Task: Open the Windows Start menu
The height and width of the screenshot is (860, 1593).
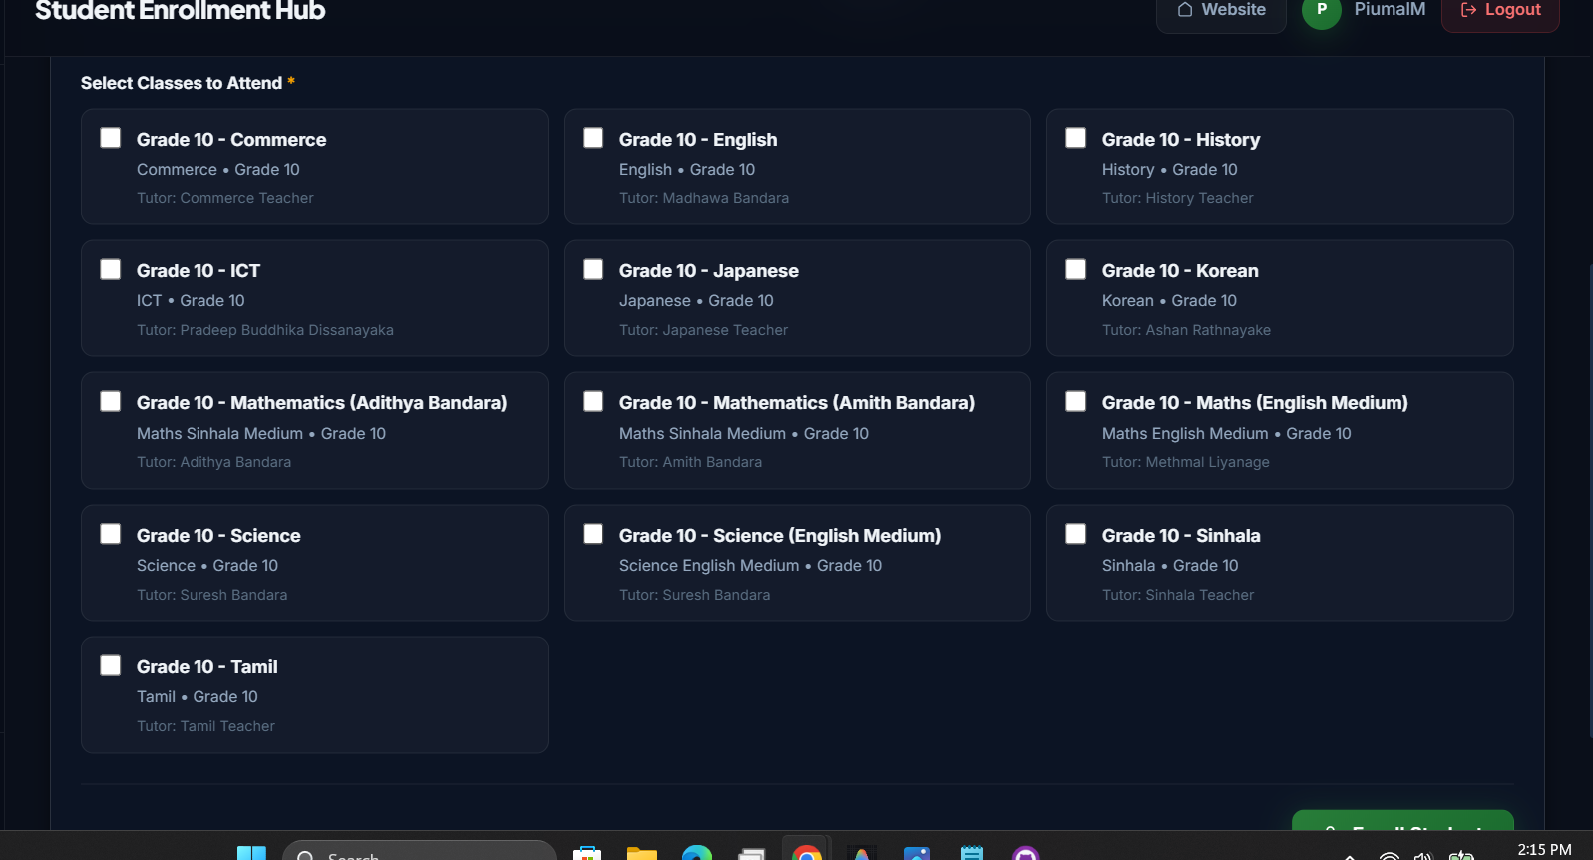Action: (x=251, y=853)
